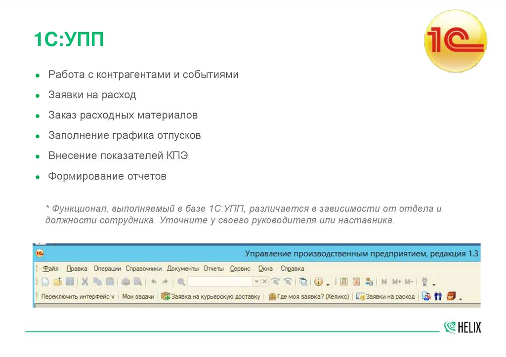The height and width of the screenshot is (357, 506).
Task: Click the Save diskette icon
Action: [70, 282]
